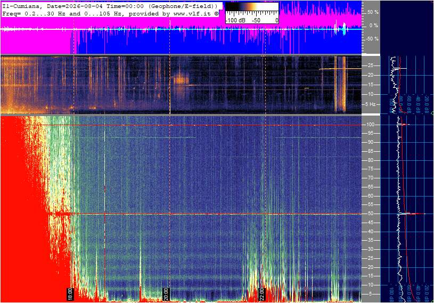Click the 23 Hz peak in upper spectrum graph
This screenshot has height=303, width=434.
[x=401, y=68]
